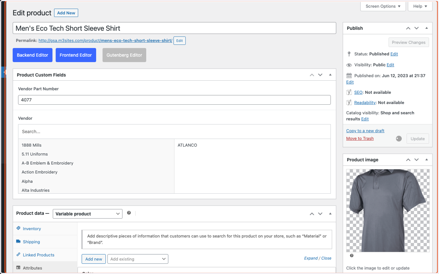Open the Frontend Editor
The height and width of the screenshot is (274, 439).
pyautogui.click(x=76, y=55)
